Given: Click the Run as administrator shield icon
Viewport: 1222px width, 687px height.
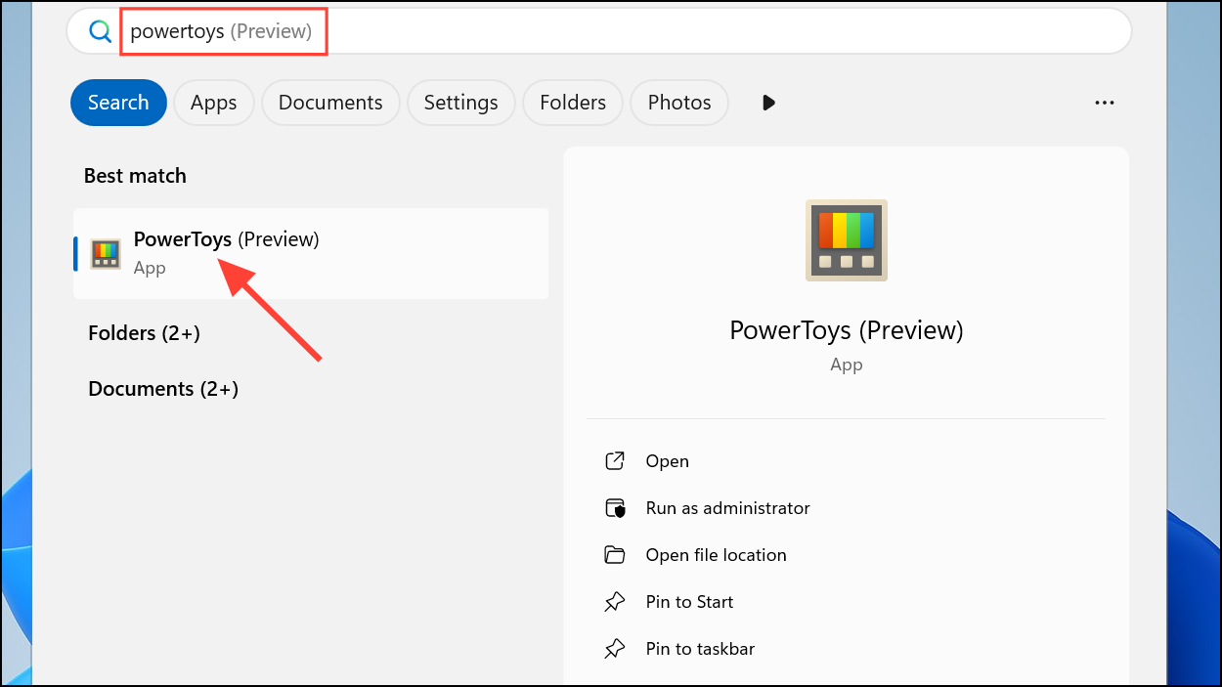Looking at the screenshot, I should click(614, 508).
